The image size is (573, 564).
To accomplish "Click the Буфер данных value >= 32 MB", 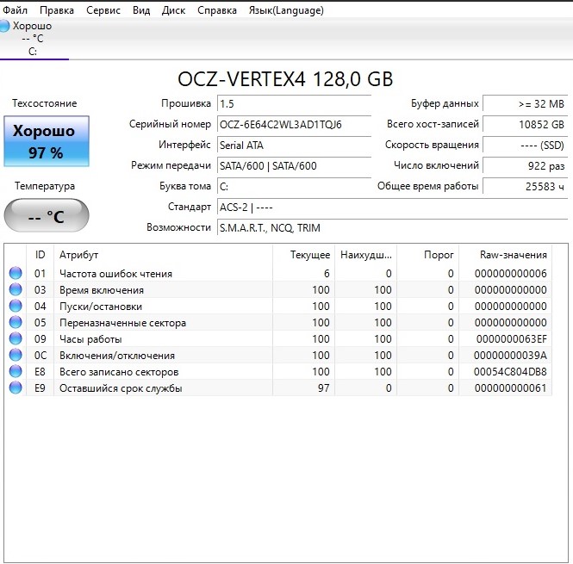I will tap(525, 103).
